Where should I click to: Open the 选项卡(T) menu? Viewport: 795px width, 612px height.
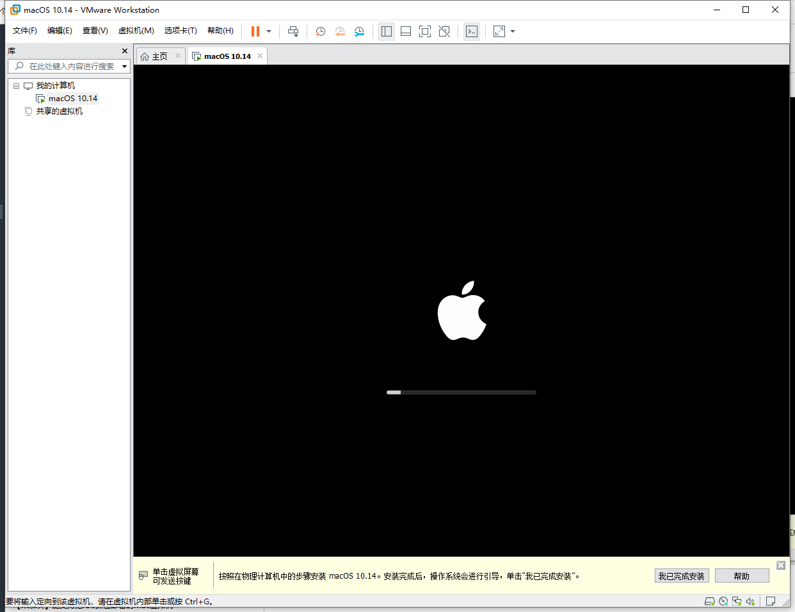coord(181,31)
